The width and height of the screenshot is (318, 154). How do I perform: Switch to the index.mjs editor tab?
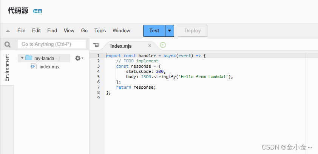coord(121,46)
